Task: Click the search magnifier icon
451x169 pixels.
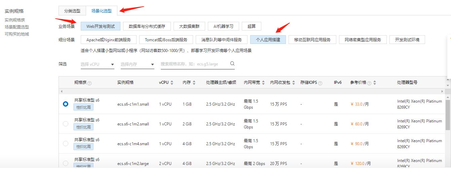Action: [232, 64]
